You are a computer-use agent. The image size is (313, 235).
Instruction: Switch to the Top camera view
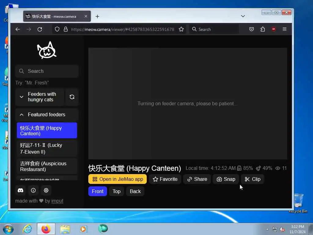click(116, 192)
